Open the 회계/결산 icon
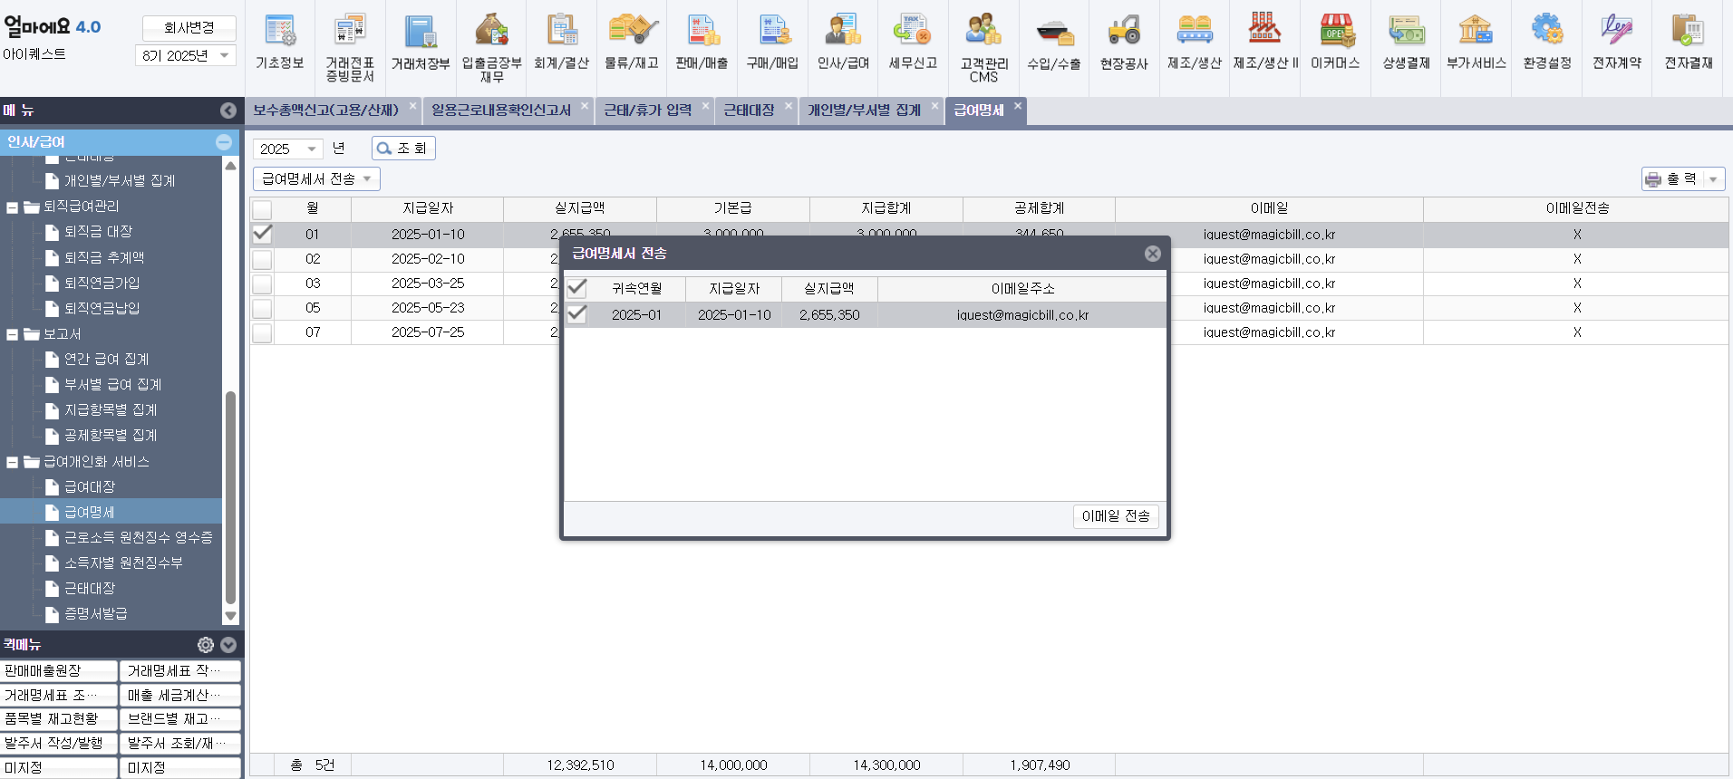Image resolution: width=1733 pixels, height=779 pixels. (x=562, y=42)
